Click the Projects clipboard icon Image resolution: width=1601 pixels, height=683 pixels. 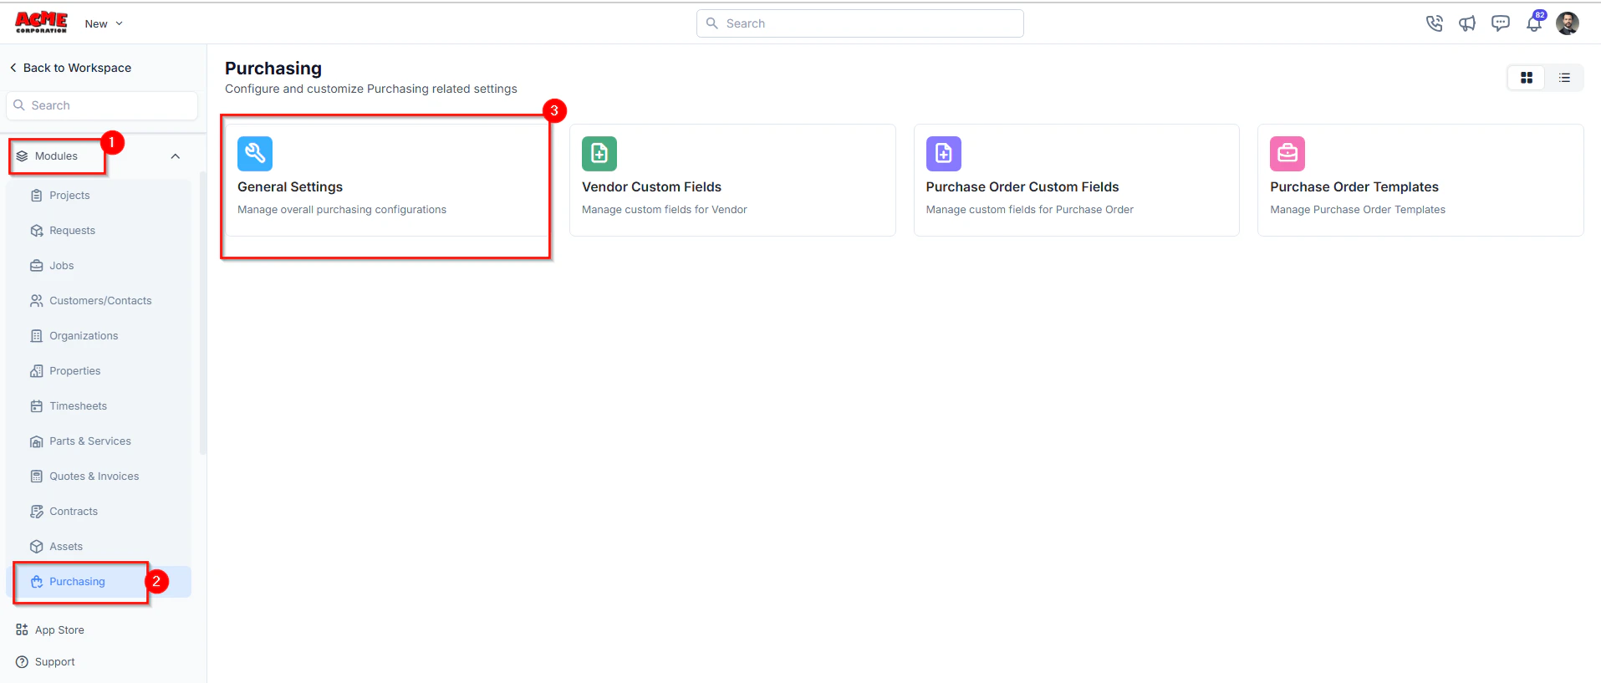coord(37,196)
